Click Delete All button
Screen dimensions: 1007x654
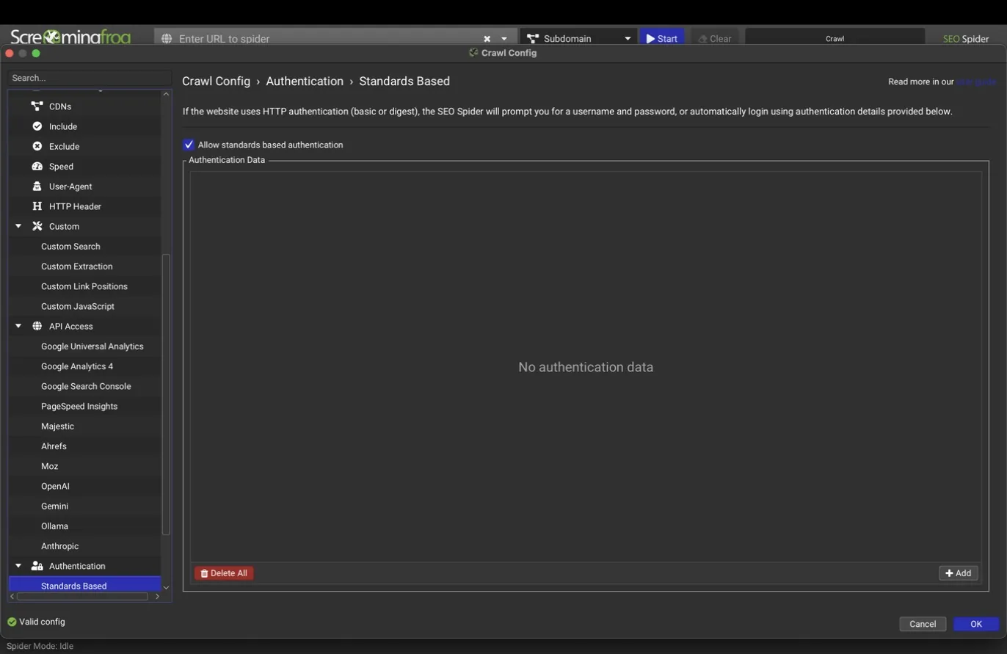(224, 573)
